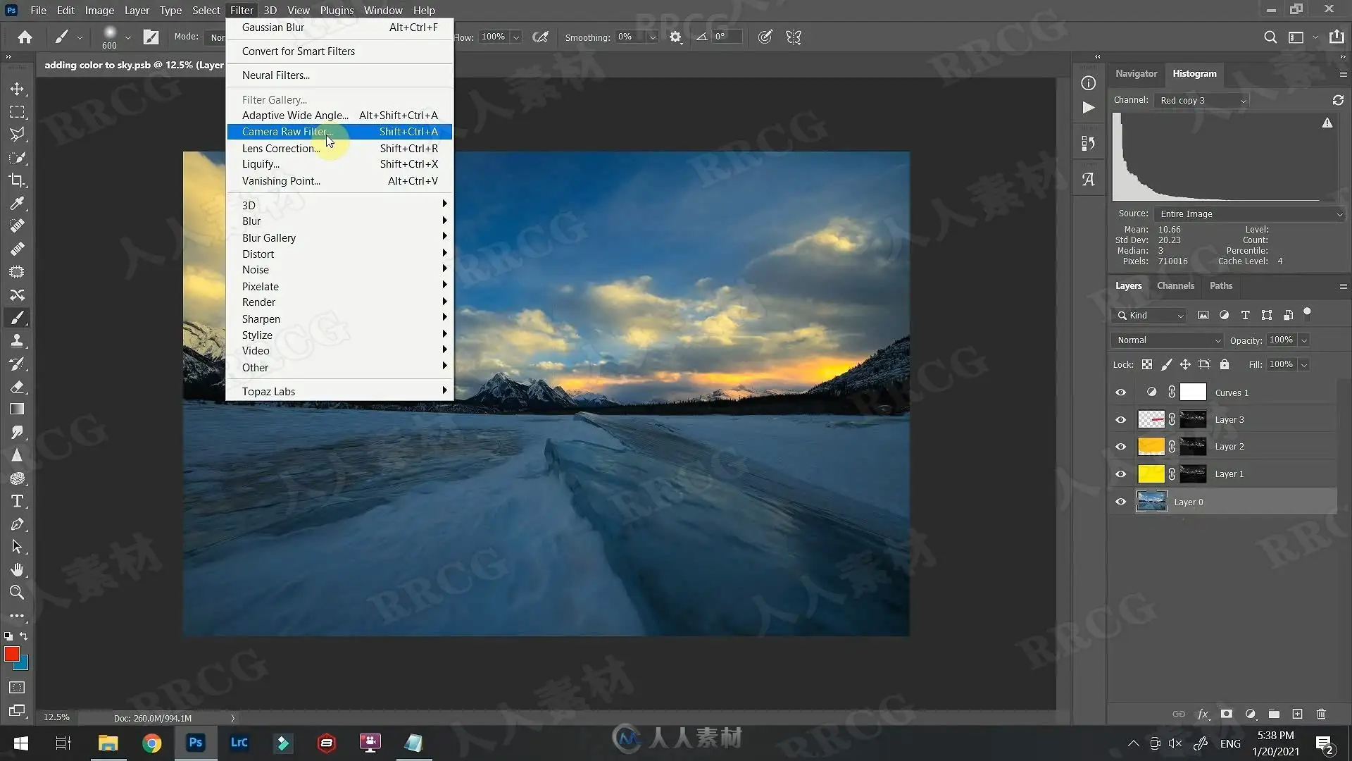Image resolution: width=1352 pixels, height=761 pixels.
Task: Select the Rectangular Marquee tool
Action: point(17,112)
